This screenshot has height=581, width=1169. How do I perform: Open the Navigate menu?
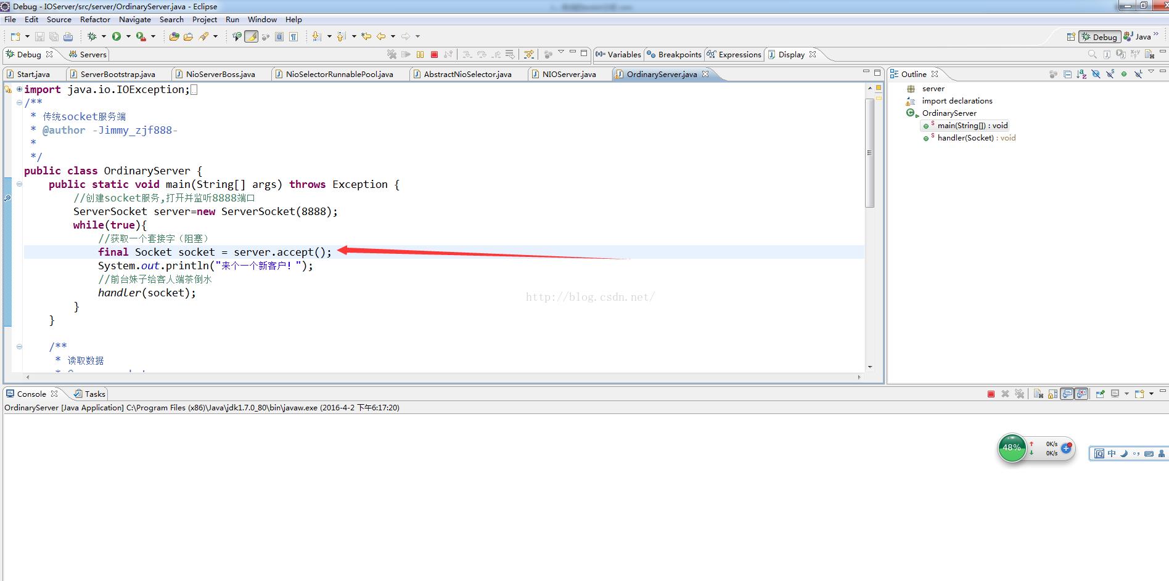pos(135,19)
